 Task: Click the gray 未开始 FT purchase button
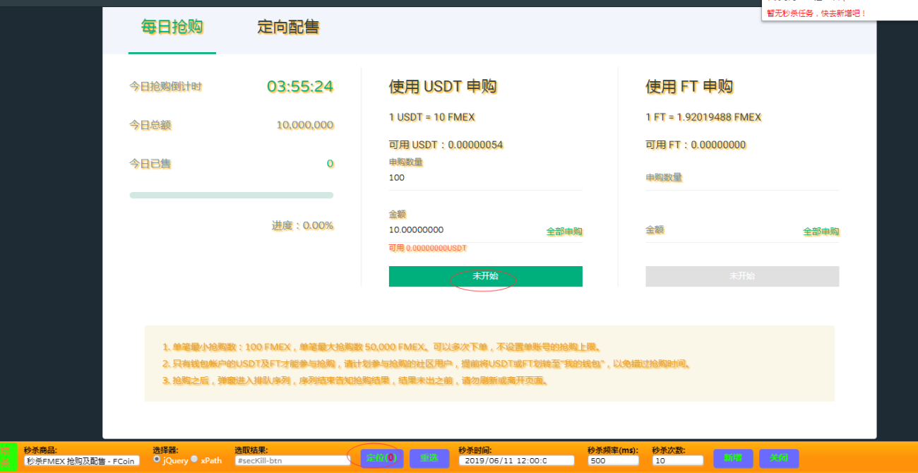[x=741, y=276]
